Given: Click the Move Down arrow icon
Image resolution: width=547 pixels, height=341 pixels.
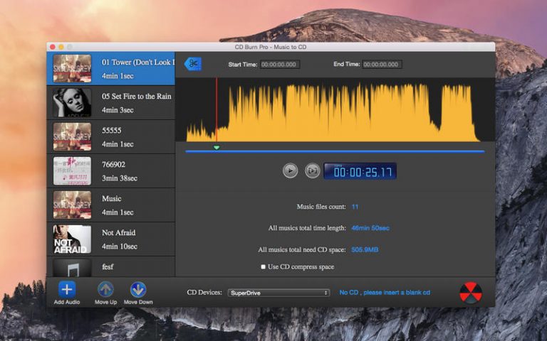Looking at the screenshot, I should 138,289.
